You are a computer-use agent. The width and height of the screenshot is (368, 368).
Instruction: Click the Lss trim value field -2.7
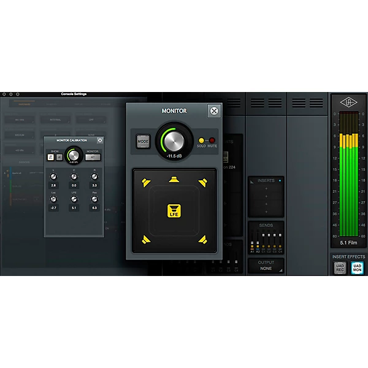point(53,208)
